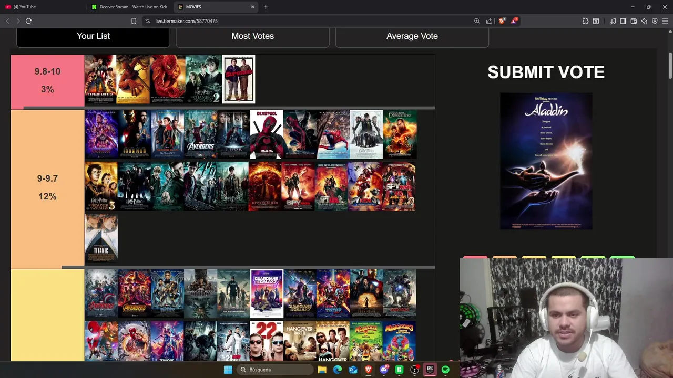
Task: Bookmark this page icon
Action: [134, 21]
